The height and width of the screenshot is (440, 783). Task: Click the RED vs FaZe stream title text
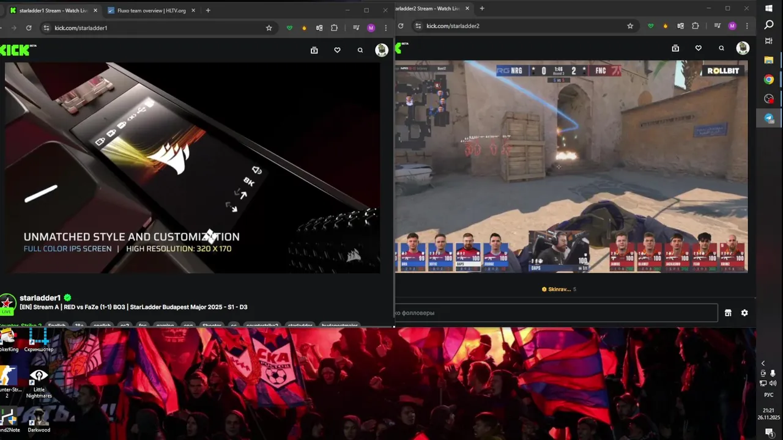(133, 307)
